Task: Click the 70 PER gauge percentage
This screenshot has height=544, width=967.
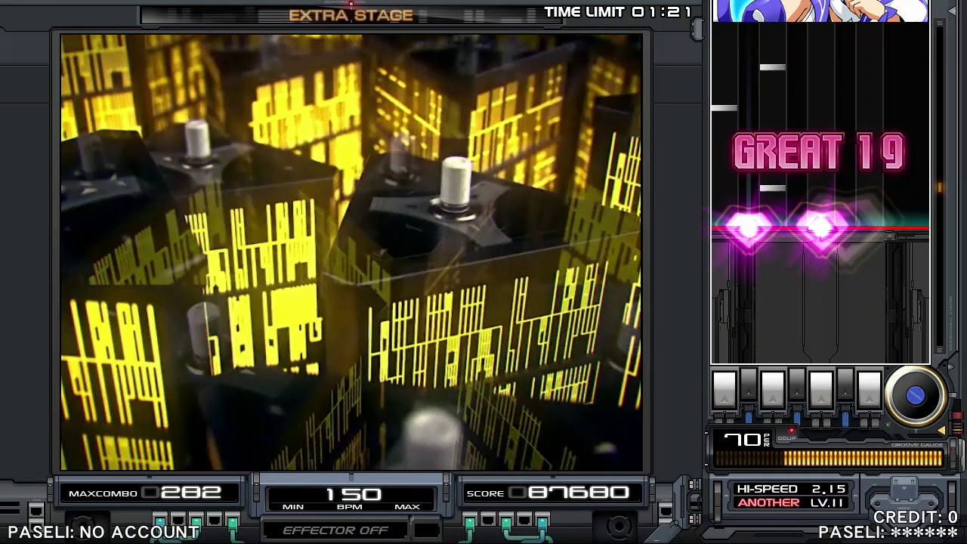Action: (746, 440)
